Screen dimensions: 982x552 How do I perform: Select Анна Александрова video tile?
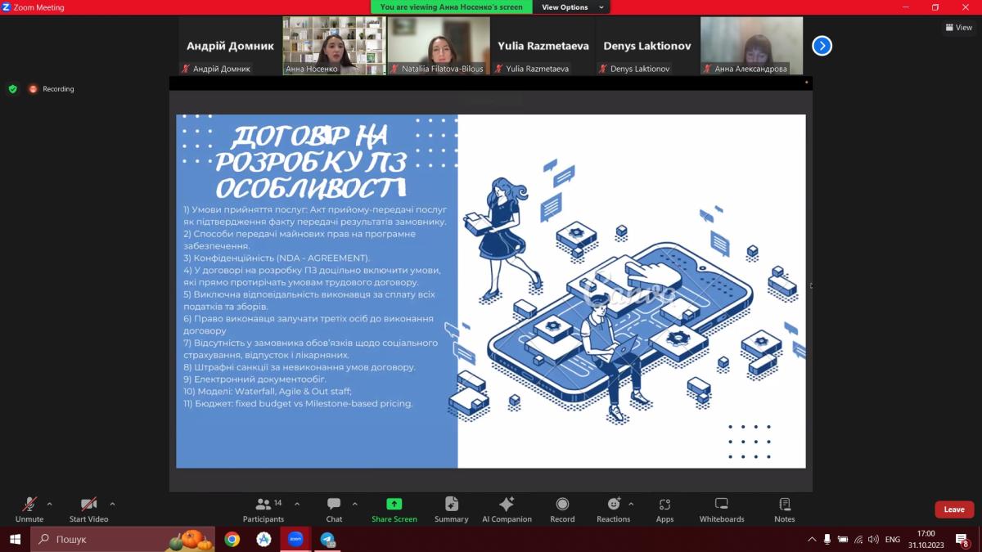point(751,46)
